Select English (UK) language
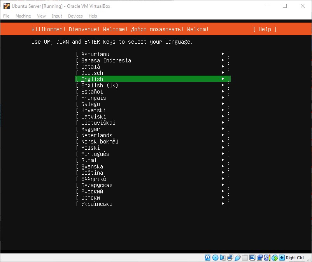The width and height of the screenshot is (312, 262). tap(152, 85)
